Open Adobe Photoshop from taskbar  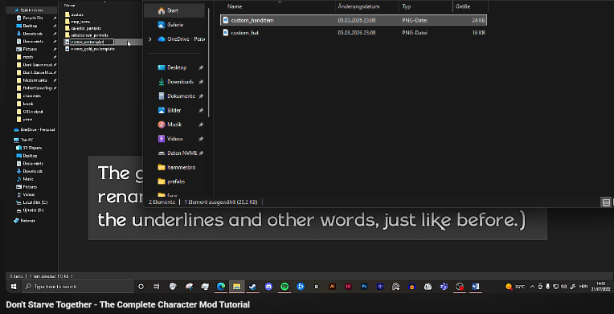click(364, 287)
